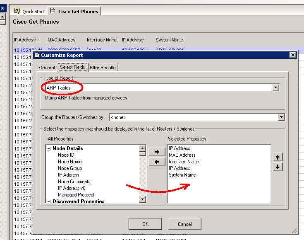304x240 pixels.
Task: Select Interface Name in Selected Properties
Action: 184,162
